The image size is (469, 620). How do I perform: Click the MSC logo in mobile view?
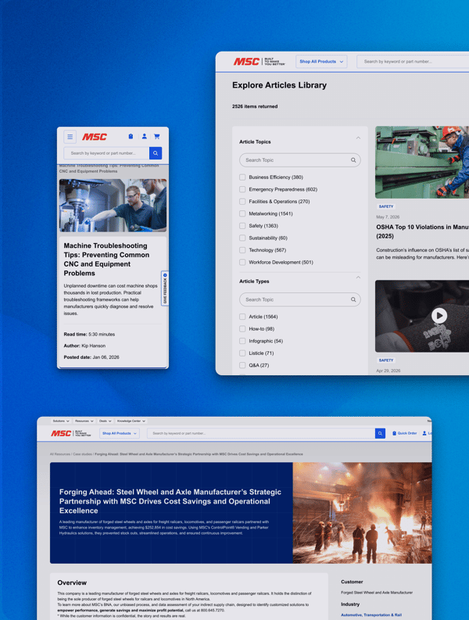click(x=95, y=137)
